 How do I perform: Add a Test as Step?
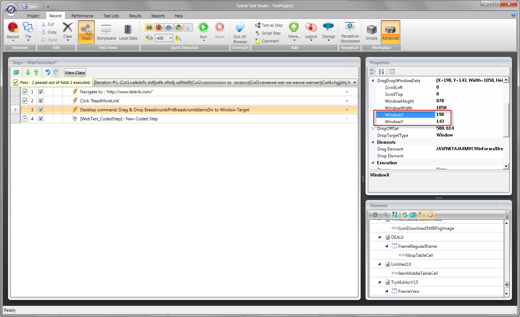(x=269, y=25)
